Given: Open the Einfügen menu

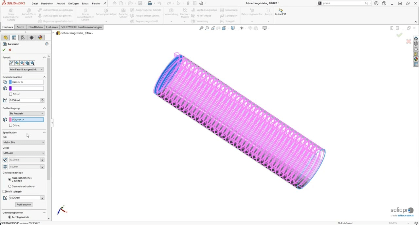Looking at the screenshot, I should [73, 3].
